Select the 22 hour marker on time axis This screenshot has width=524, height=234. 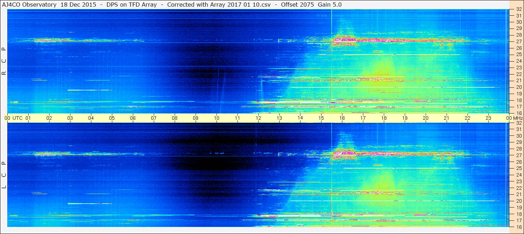click(468, 118)
